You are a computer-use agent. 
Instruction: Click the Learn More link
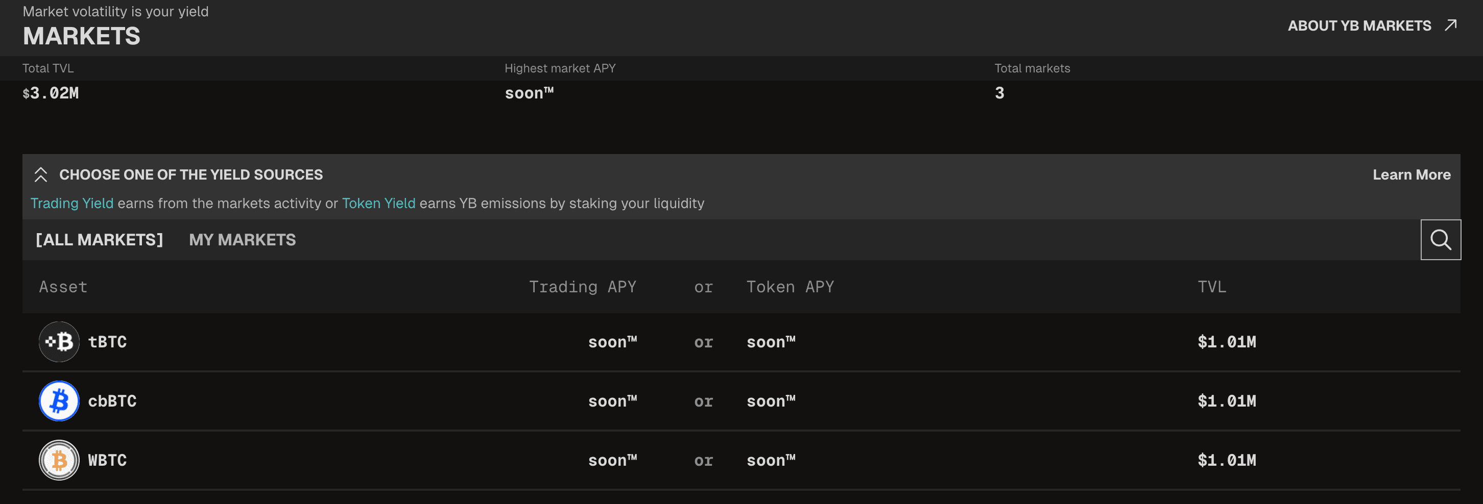click(1411, 175)
